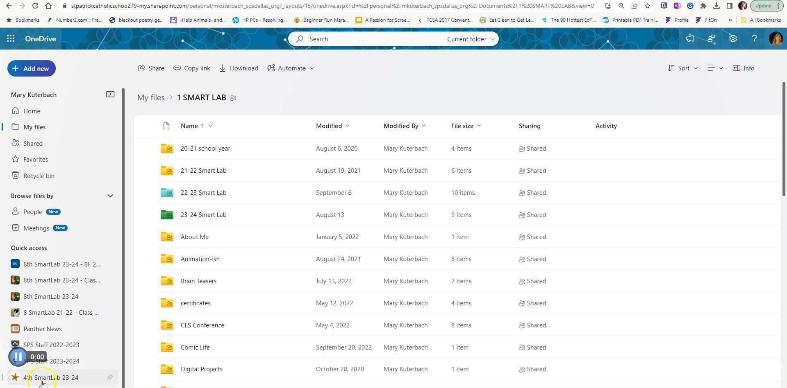
Task: Click Copy link button
Action: [191, 68]
